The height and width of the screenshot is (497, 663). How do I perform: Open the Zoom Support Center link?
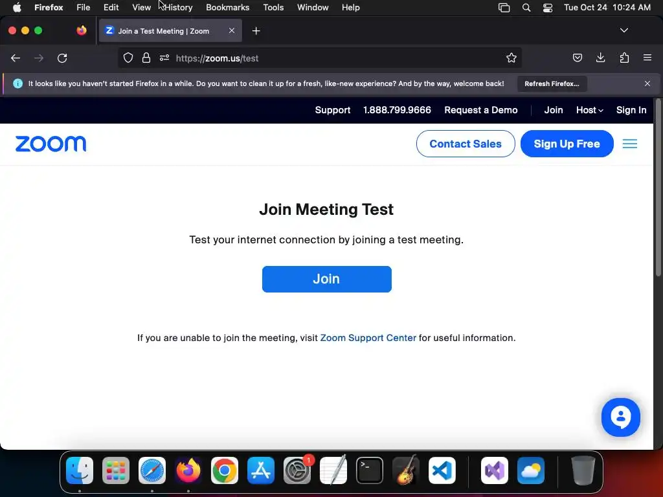(368, 338)
